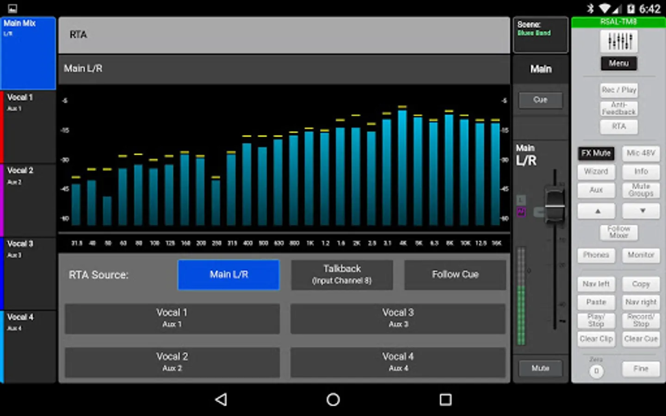Image resolution: width=666 pixels, height=416 pixels.
Task: Open the Wizard
Action: 596,171
